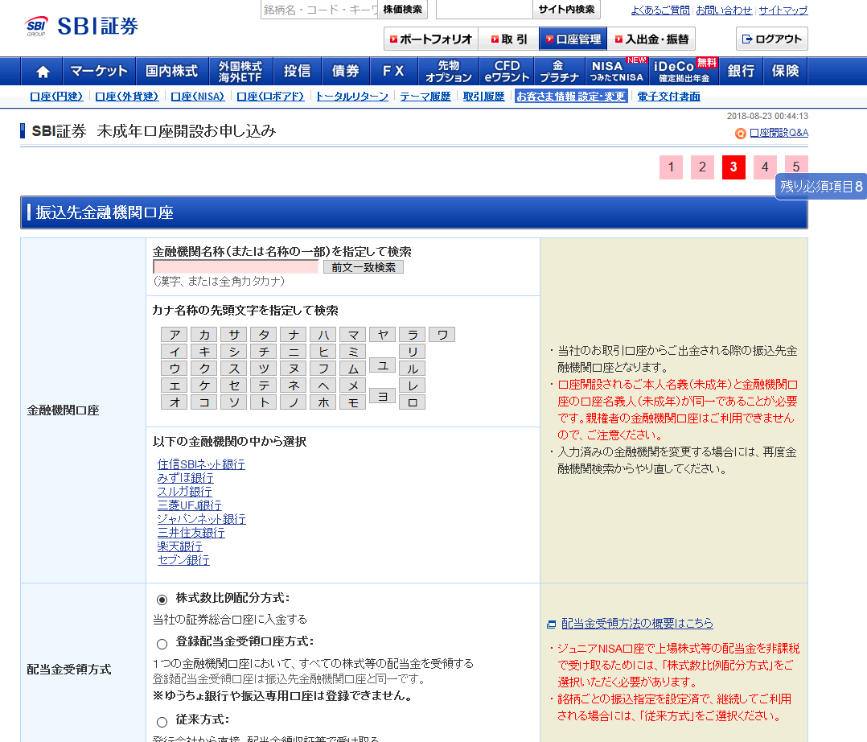Image resolution: width=867 pixels, height=742 pixels.
Task: Click the SBI証券 logo
Action: [81, 26]
